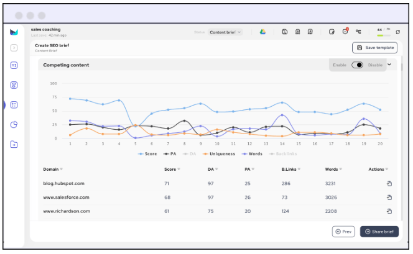Open the Content brief status dropdown
This screenshot has height=254, width=413.
click(x=225, y=32)
